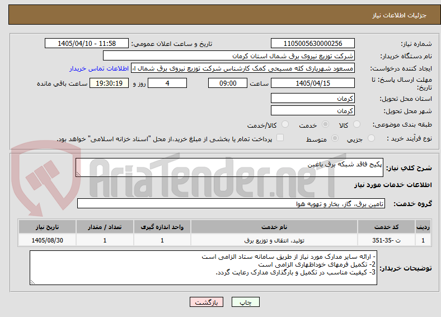441x317 pixels.
Task: Select the خدمت radio button
Action: click(325, 124)
